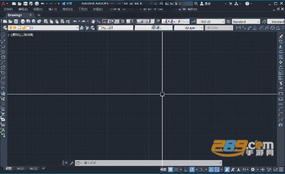Add a new layout with plus button
285x174 pixels.
tap(43, 169)
